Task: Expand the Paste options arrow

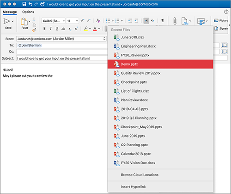Action: [29, 21]
